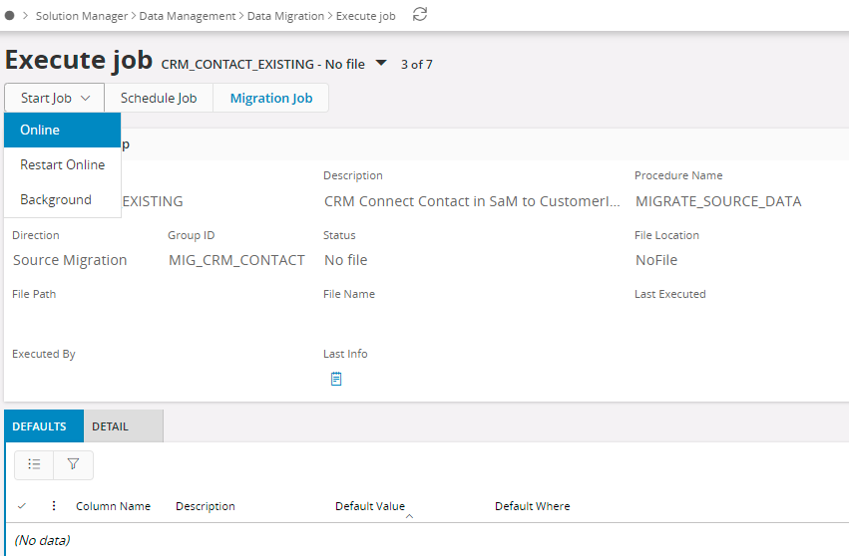This screenshot has width=849, height=556.
Task: Collapse the Start Job dropdown
Action: coord(54,98)
